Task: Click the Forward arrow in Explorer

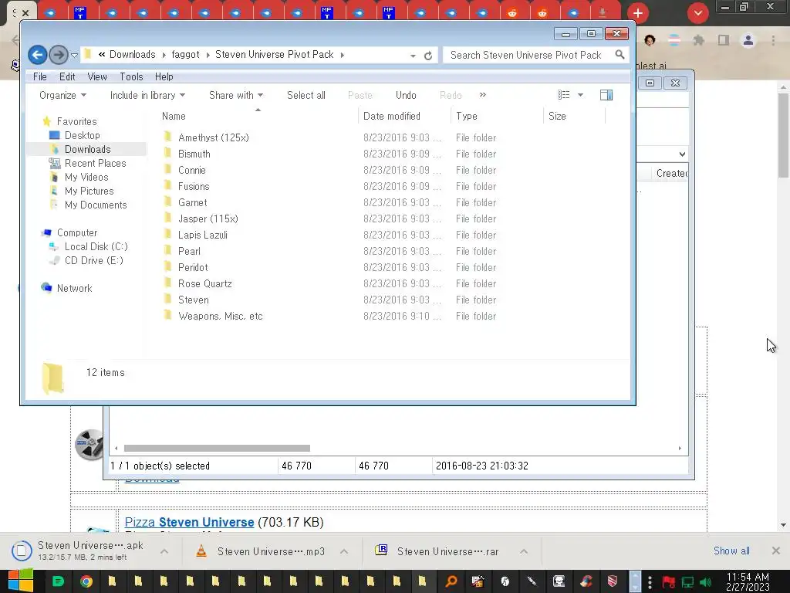Action: point(59,55)
